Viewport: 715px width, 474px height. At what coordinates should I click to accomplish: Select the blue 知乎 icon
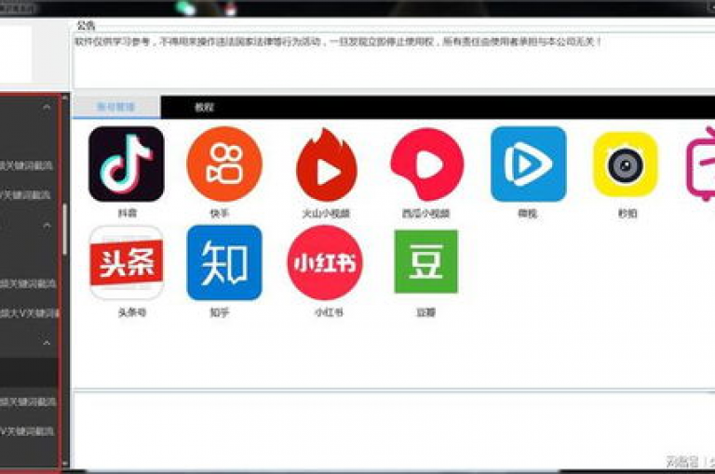click(224, 263)
